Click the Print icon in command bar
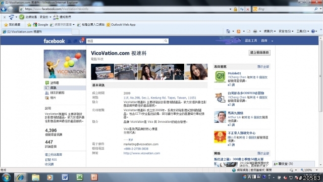323x182 pixels. point(255,31)
